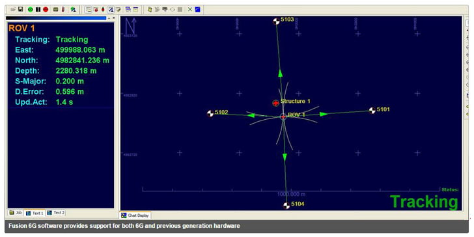Open the Text 2 tab
This screenshot has width=474, height=237.
pos(56,213)
